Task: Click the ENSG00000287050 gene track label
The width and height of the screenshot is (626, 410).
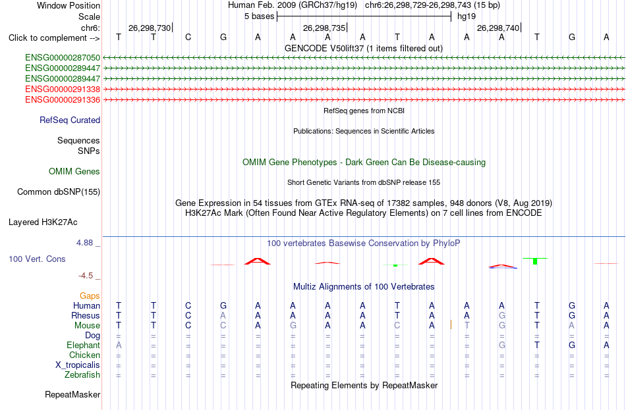Action: point(63,58)
